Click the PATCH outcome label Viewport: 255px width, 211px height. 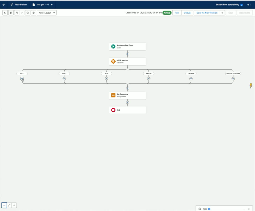pos(149,74)
